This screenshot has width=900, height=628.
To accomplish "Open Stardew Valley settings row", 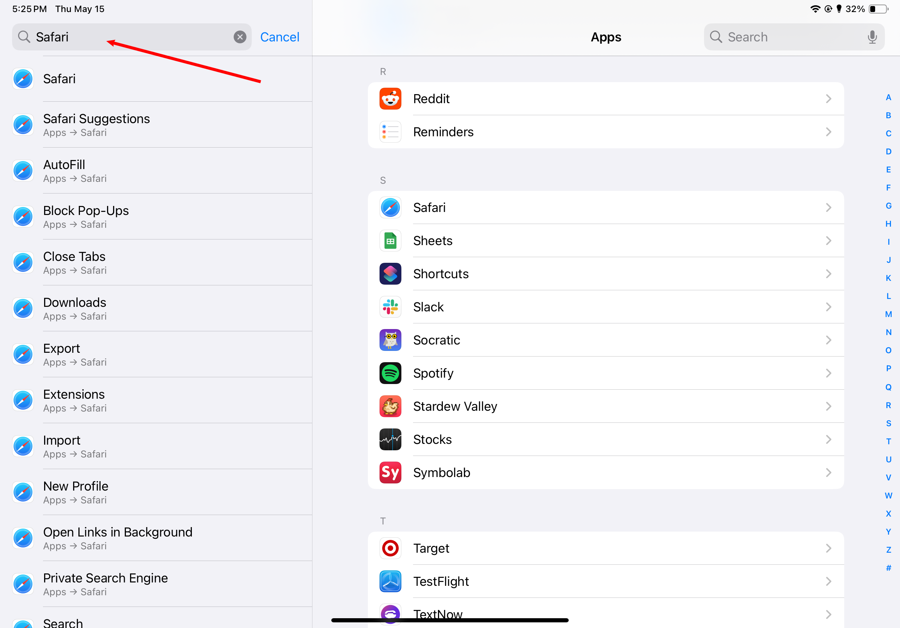I will 606,406.
